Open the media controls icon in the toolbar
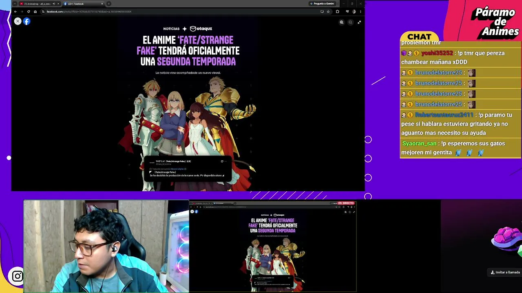 tap(347, 11)
